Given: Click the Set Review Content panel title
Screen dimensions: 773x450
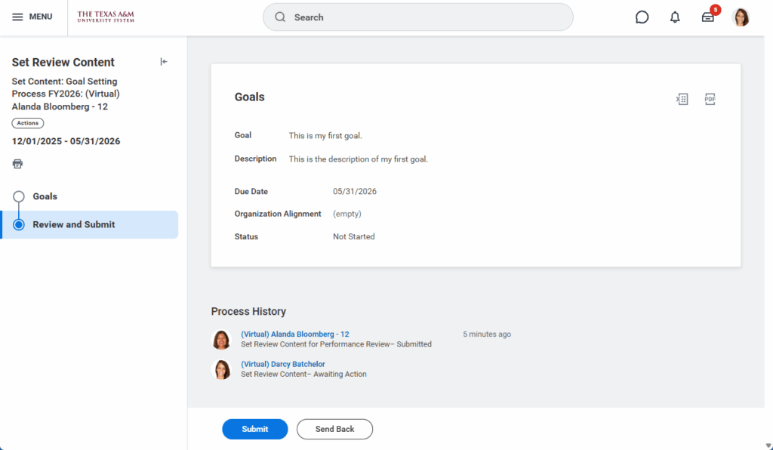Looking at the screenshot, I should (x=63, y=63).
